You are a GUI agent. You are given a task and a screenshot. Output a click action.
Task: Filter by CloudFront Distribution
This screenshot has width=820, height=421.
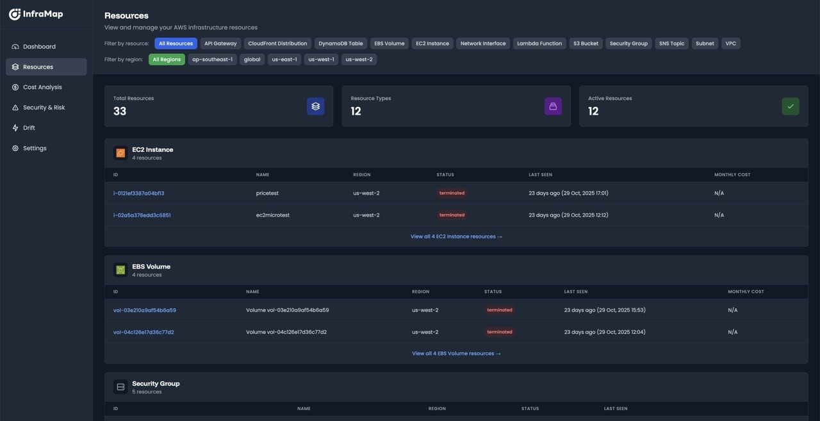[277, 44]
